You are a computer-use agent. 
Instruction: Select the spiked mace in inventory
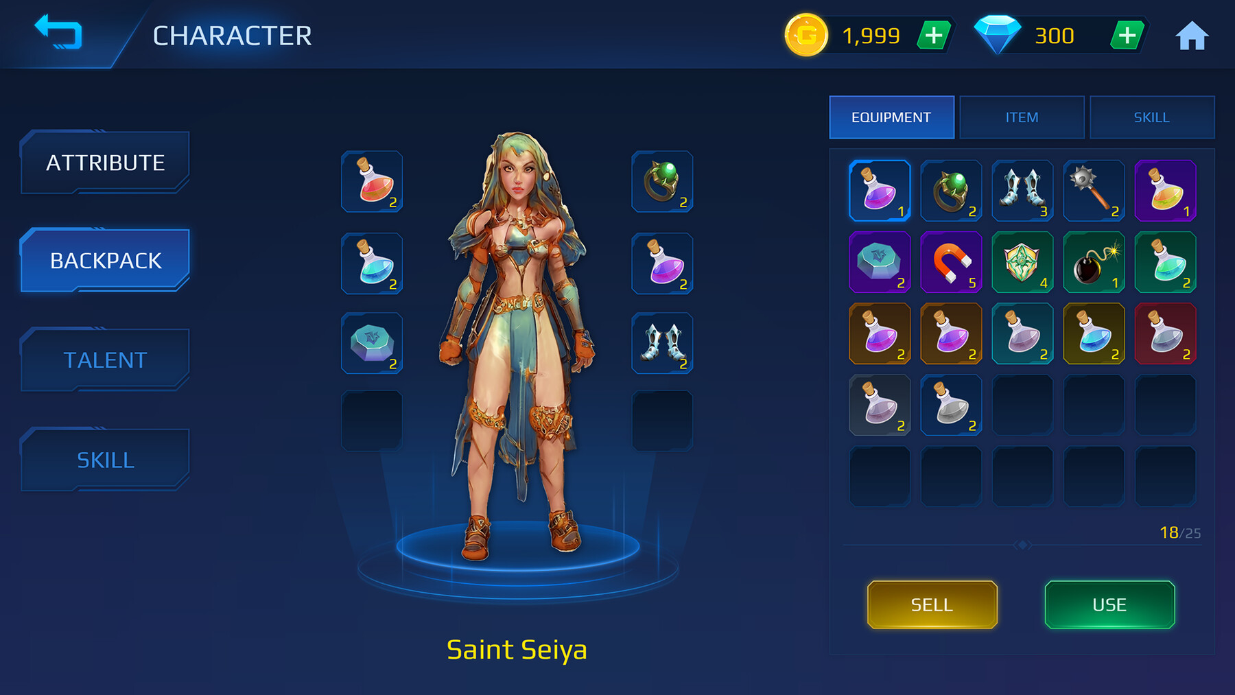coord(1094,191)
